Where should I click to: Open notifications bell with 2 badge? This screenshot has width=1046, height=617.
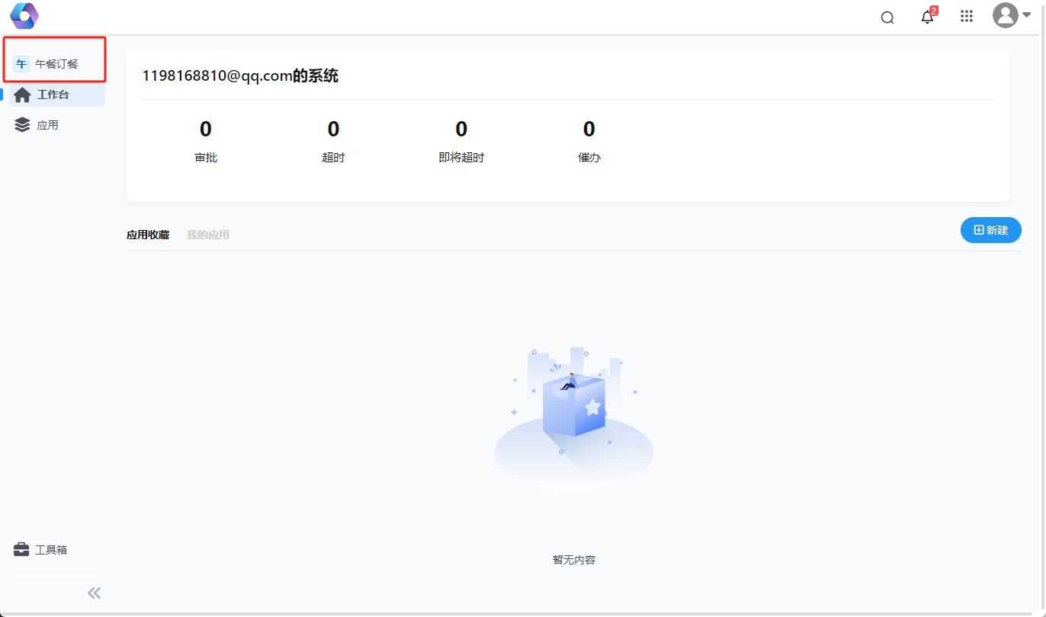927,18
